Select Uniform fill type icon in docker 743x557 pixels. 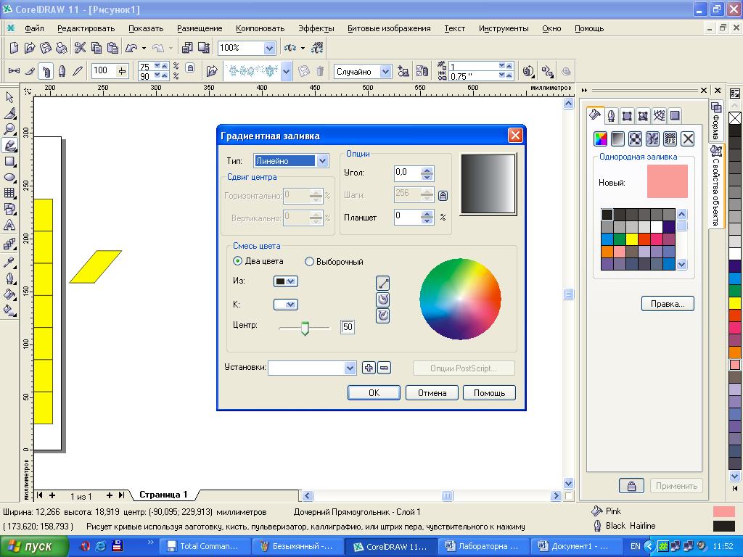click(600, 139)
